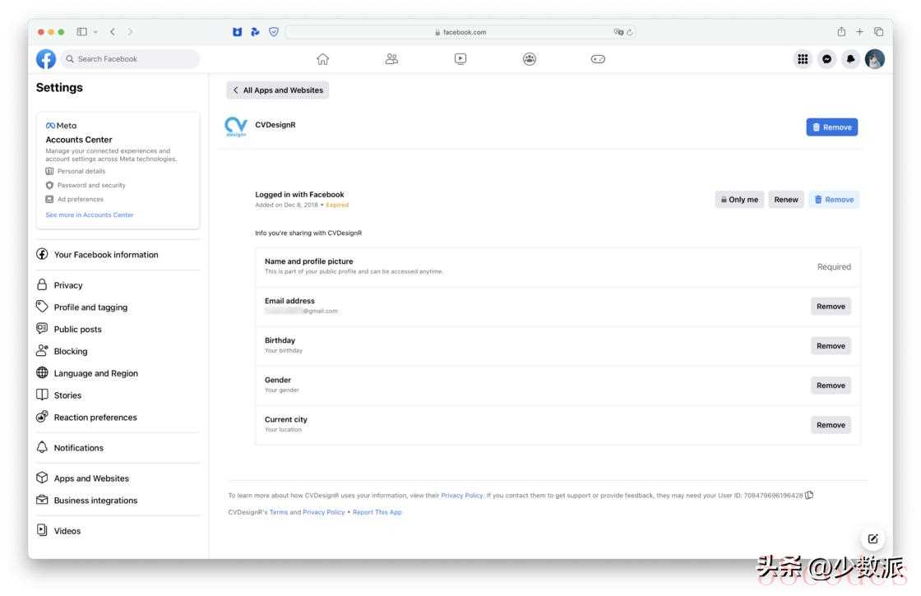Click the CVDesignR app logo
The height and width of the screenshot is (596, 921).
point(236,127)
